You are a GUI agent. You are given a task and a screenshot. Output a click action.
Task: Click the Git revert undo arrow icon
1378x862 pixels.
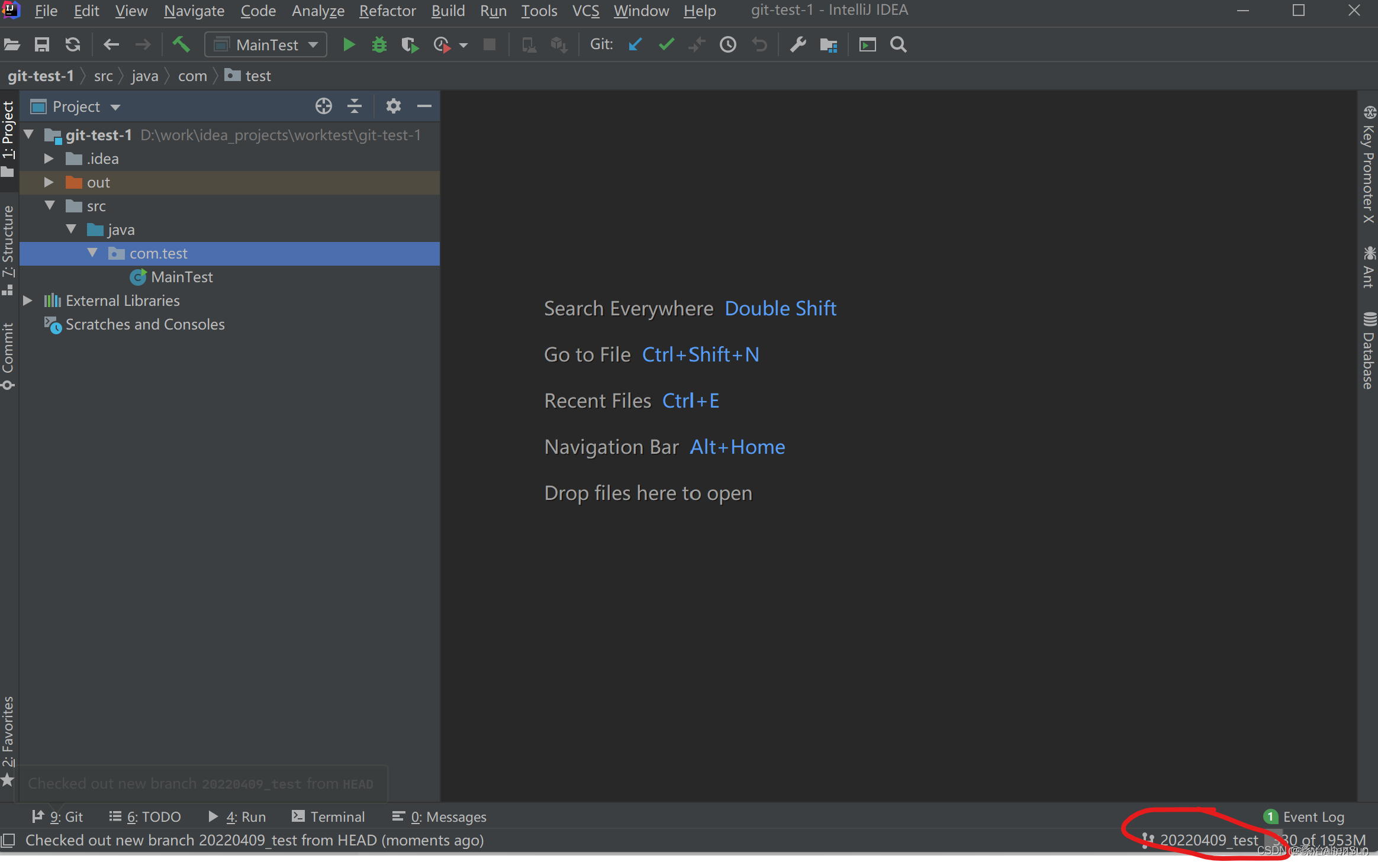(x=758, y=44)
